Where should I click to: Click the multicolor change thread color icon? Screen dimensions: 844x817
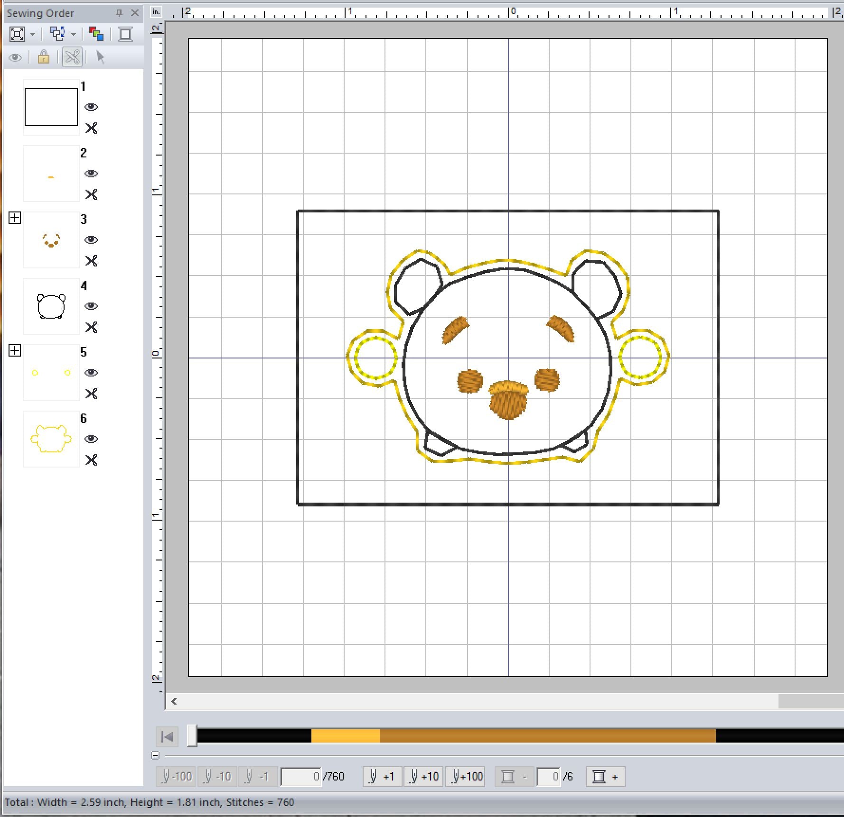tap(96, 34)
